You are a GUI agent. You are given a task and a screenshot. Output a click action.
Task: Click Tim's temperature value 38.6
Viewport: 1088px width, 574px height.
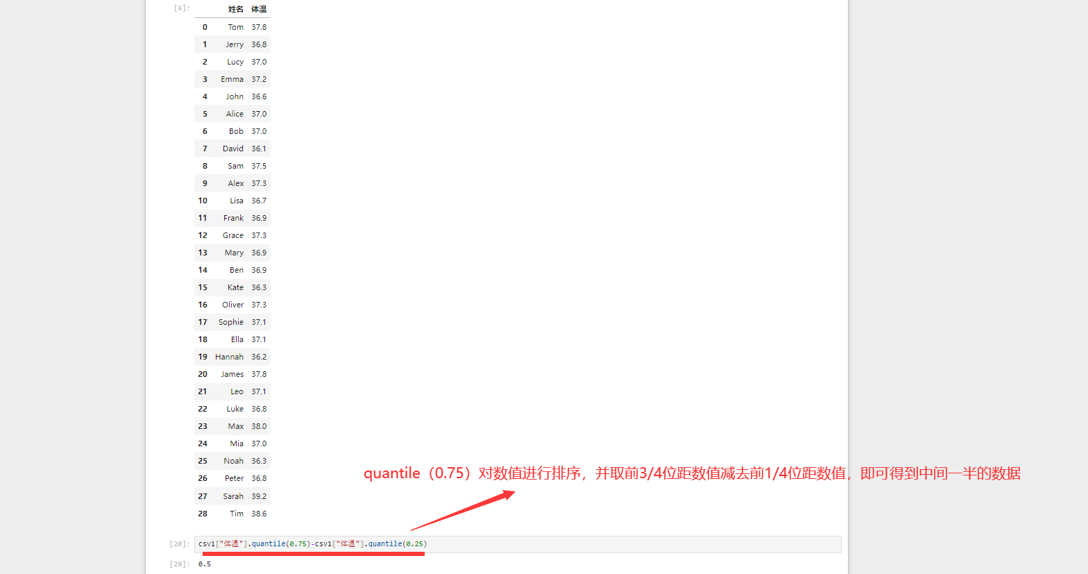coord(259,514)
